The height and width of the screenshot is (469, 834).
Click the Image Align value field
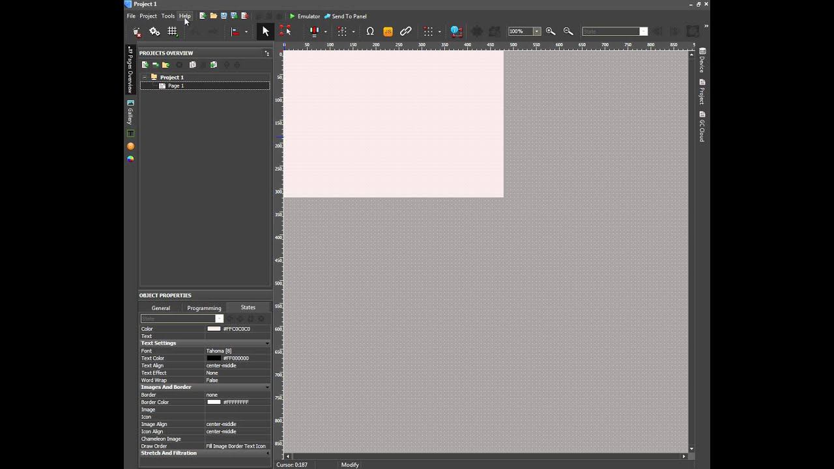[x=237, y=424]
